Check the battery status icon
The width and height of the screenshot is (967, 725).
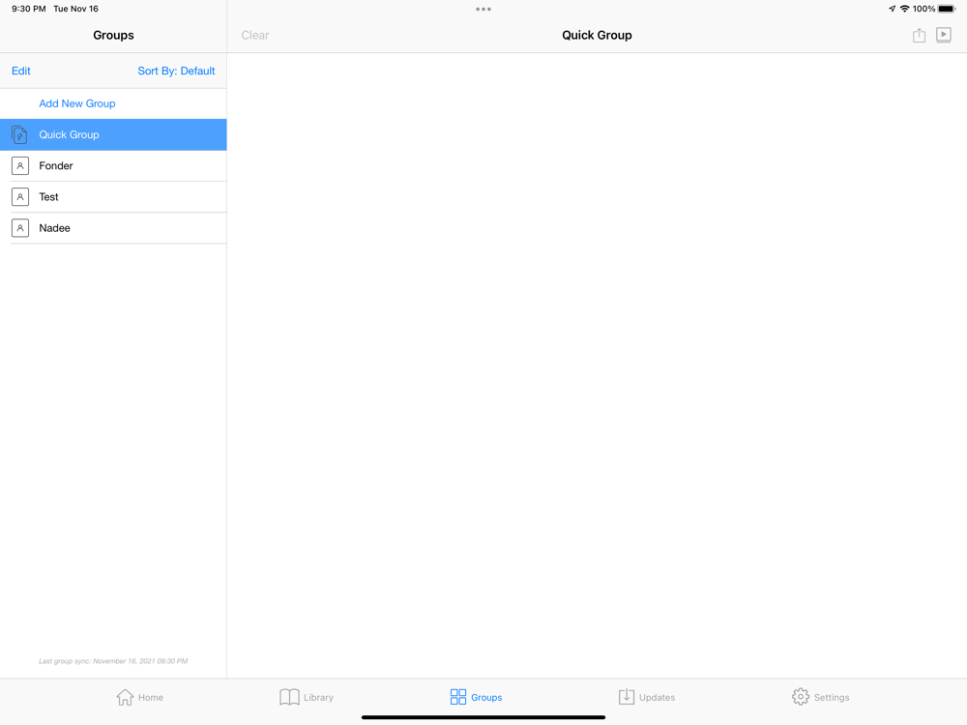(x=947, y=9)
